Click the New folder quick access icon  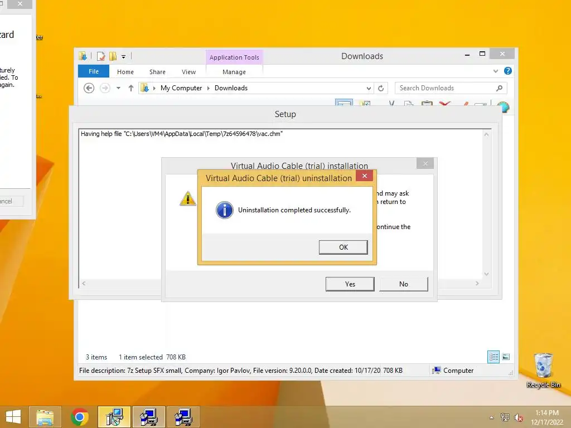(x=113, y=56)
